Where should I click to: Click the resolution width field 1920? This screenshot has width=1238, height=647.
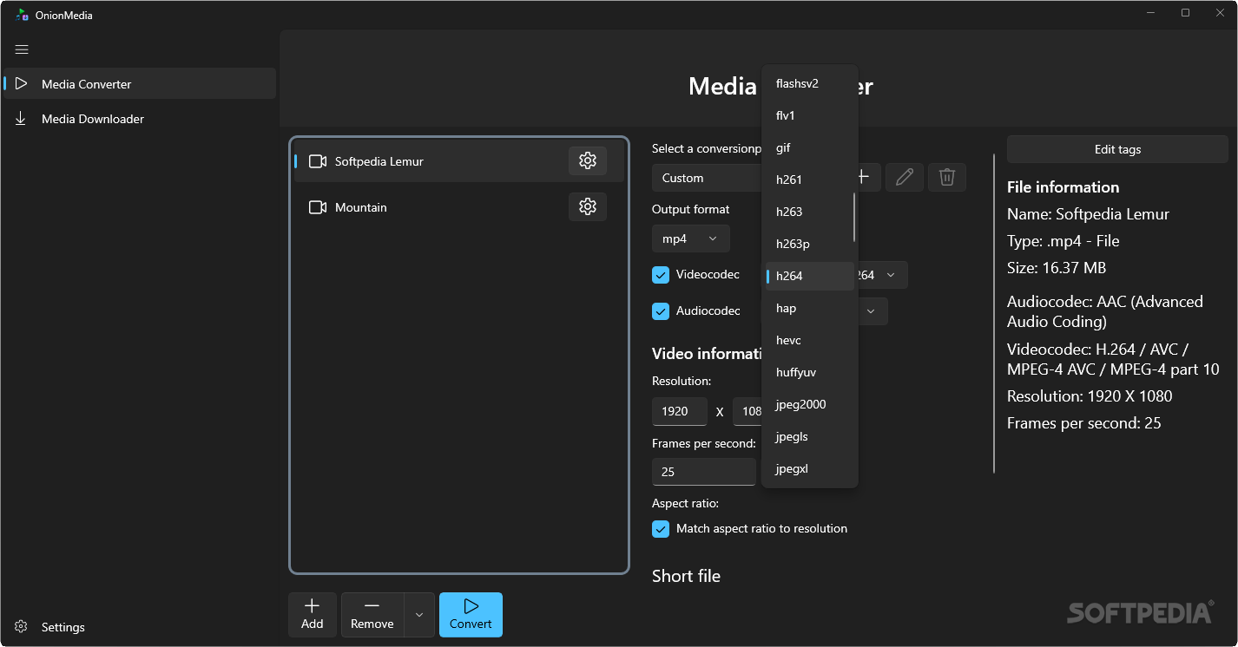(x=680, y=411)
